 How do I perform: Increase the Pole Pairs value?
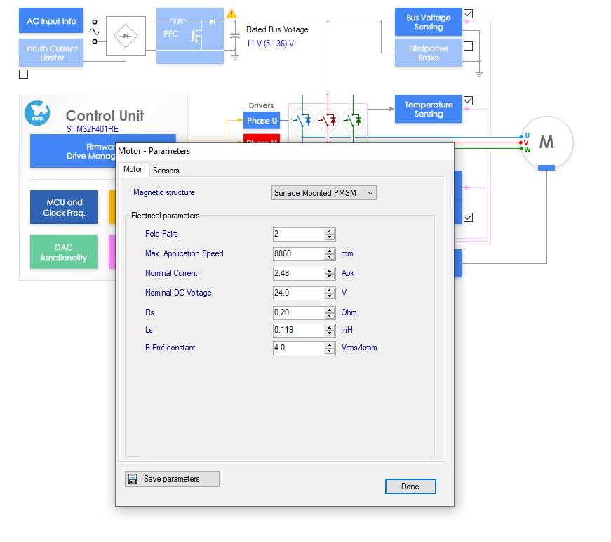(x=330, y=231)
